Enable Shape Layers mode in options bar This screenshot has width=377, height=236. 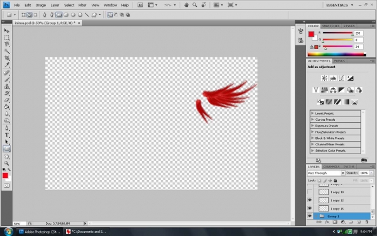[23, 15]
